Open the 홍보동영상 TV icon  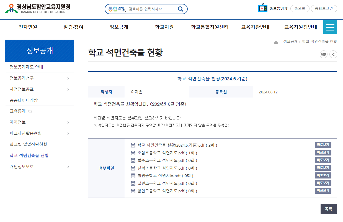(x=263, y=8)
